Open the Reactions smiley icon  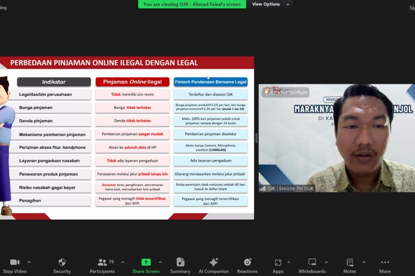(x=247, y=262)
